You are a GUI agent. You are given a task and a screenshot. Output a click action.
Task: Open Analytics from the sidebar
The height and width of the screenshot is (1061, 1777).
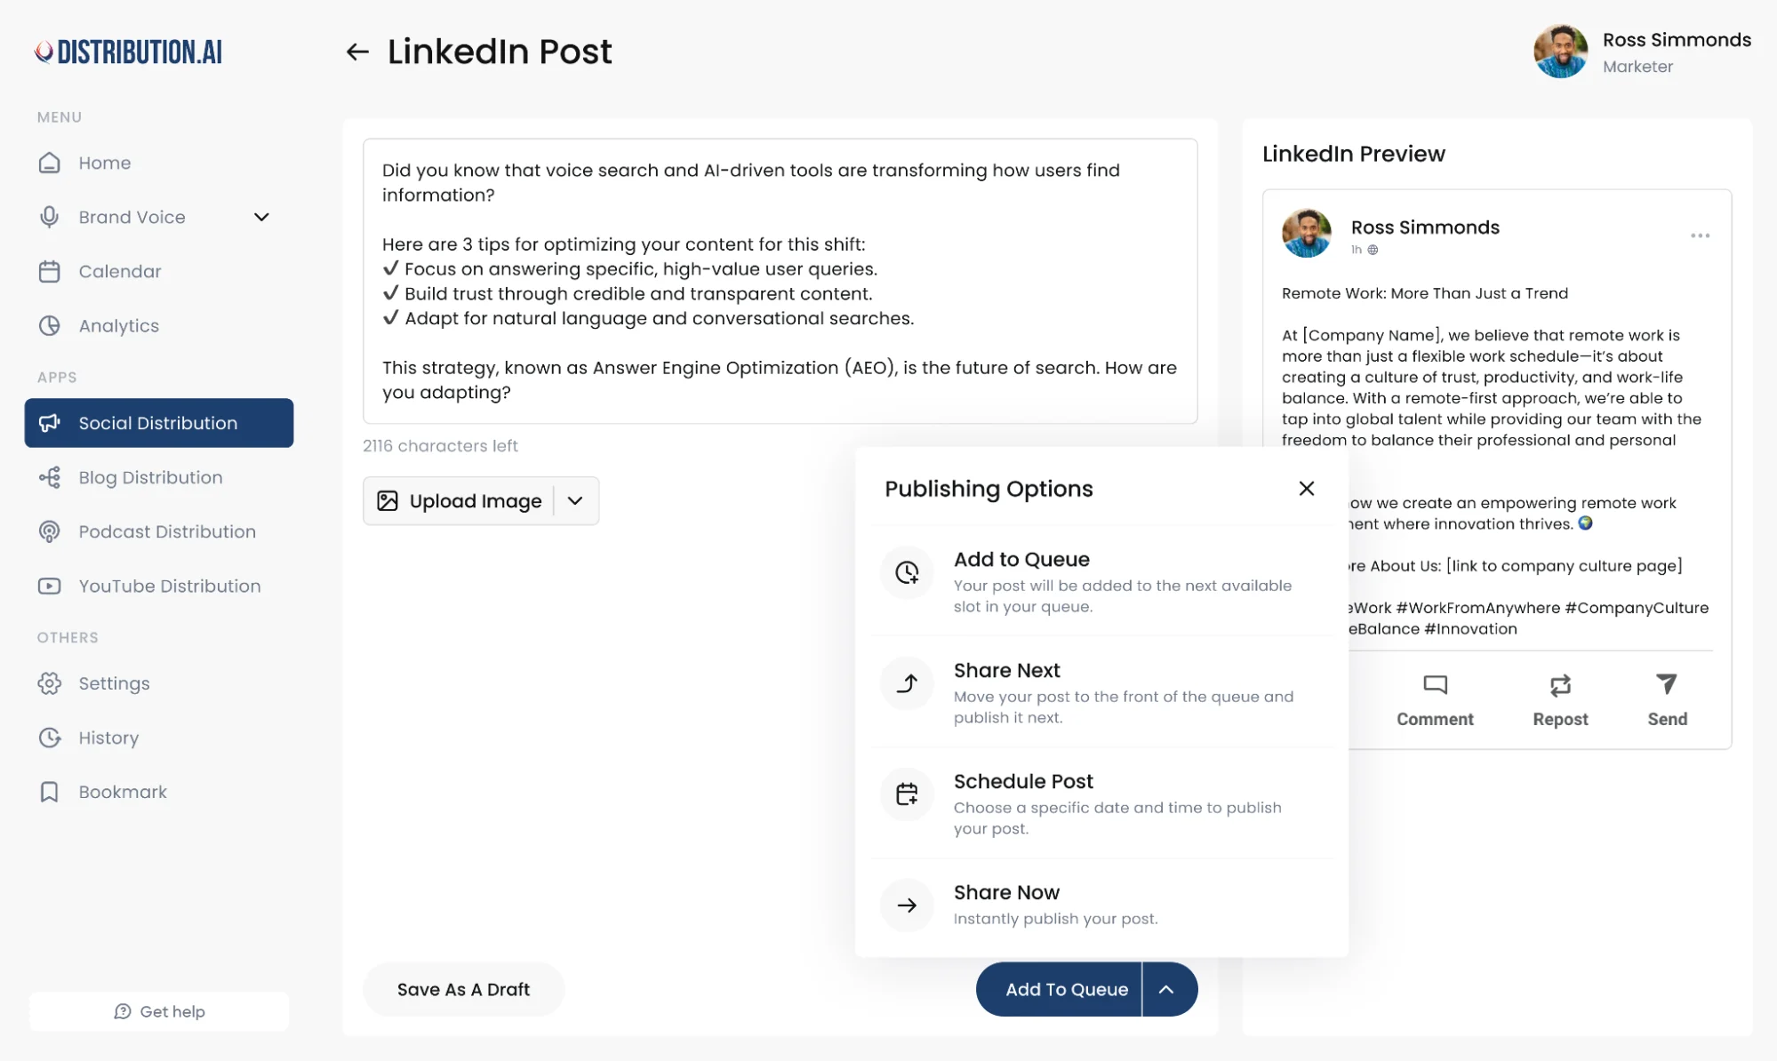click(118, 326)
